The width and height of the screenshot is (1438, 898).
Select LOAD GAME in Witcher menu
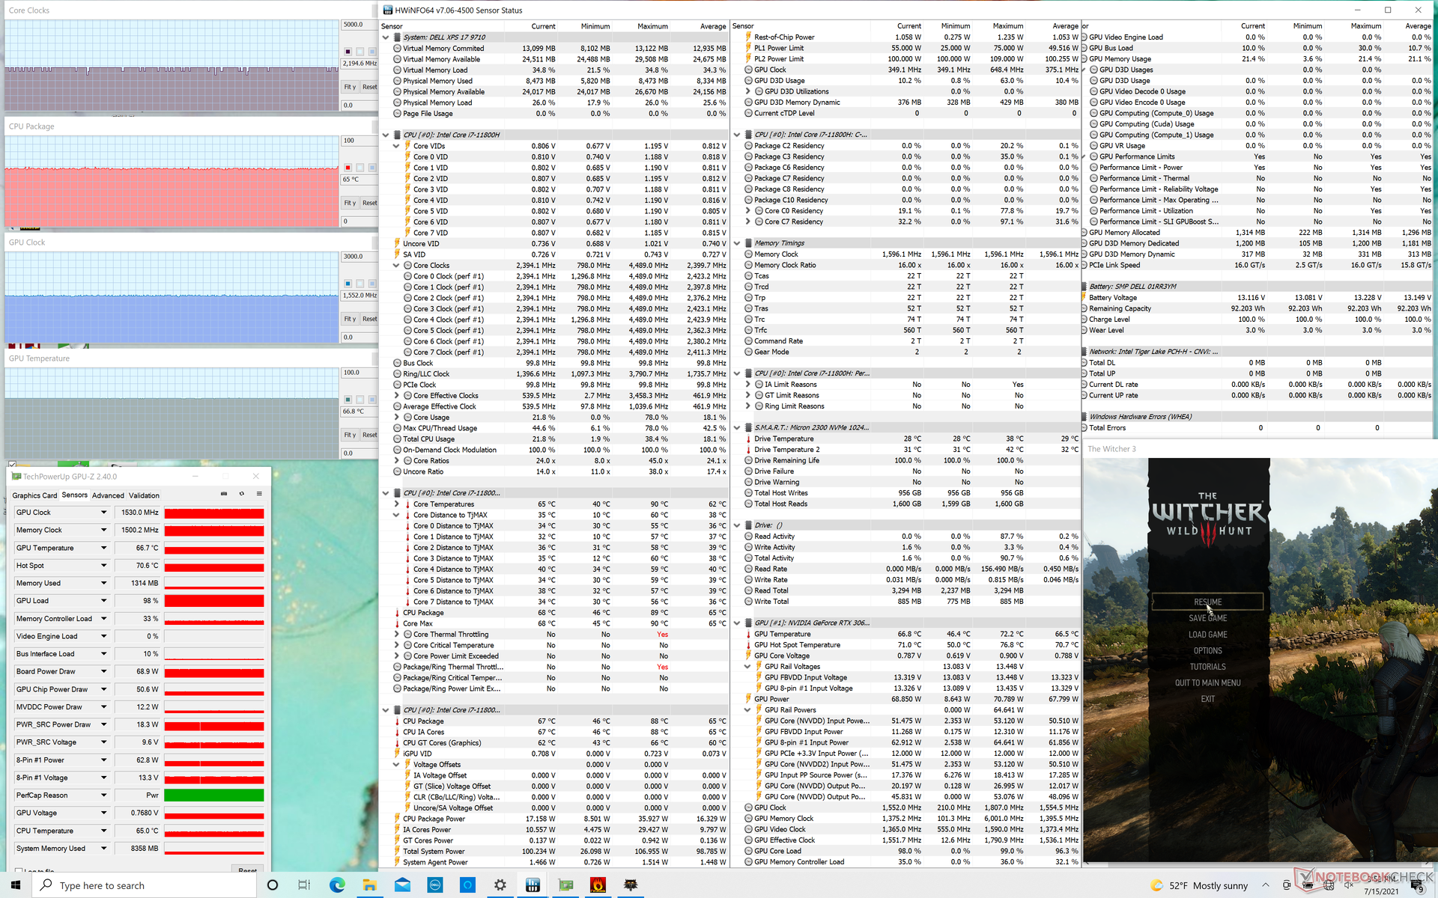1207,635
